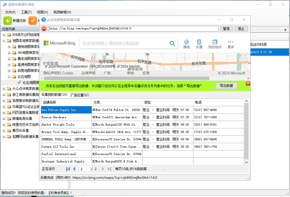Open 我的地点 my places icon

click(x=215, y=44)
